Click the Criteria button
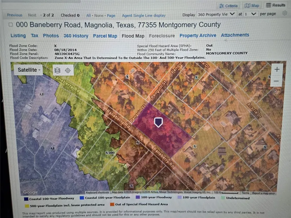291x218 pixels. point(228,6)
